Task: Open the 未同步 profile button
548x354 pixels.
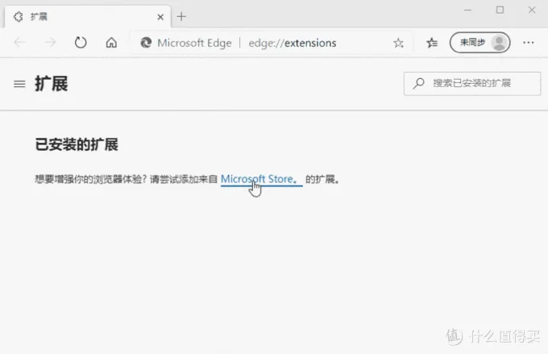Action: coord(479,43)
